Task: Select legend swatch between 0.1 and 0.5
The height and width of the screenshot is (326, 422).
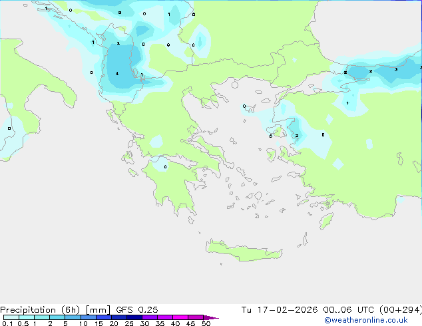Action: 11,317
